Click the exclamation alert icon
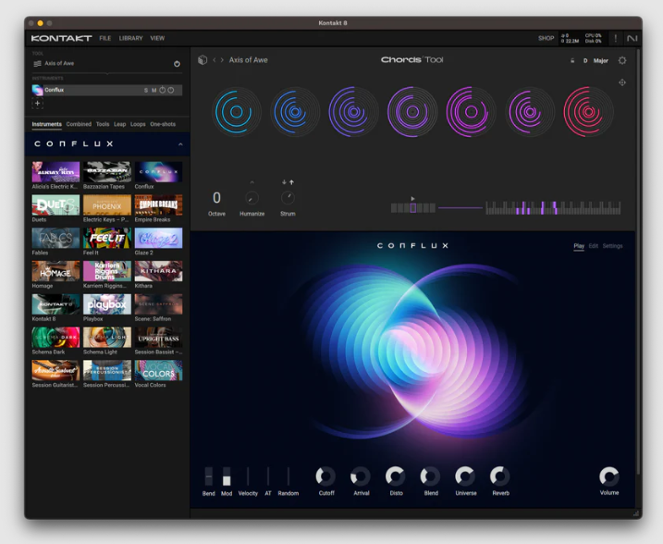663x544 pixels. (x=615, y=39)
